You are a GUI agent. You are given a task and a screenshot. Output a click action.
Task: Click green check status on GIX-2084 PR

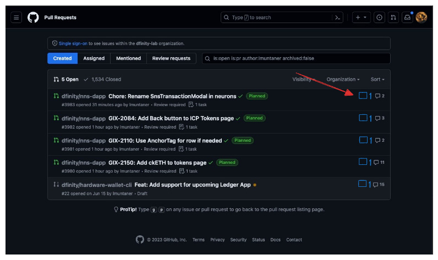238,119
